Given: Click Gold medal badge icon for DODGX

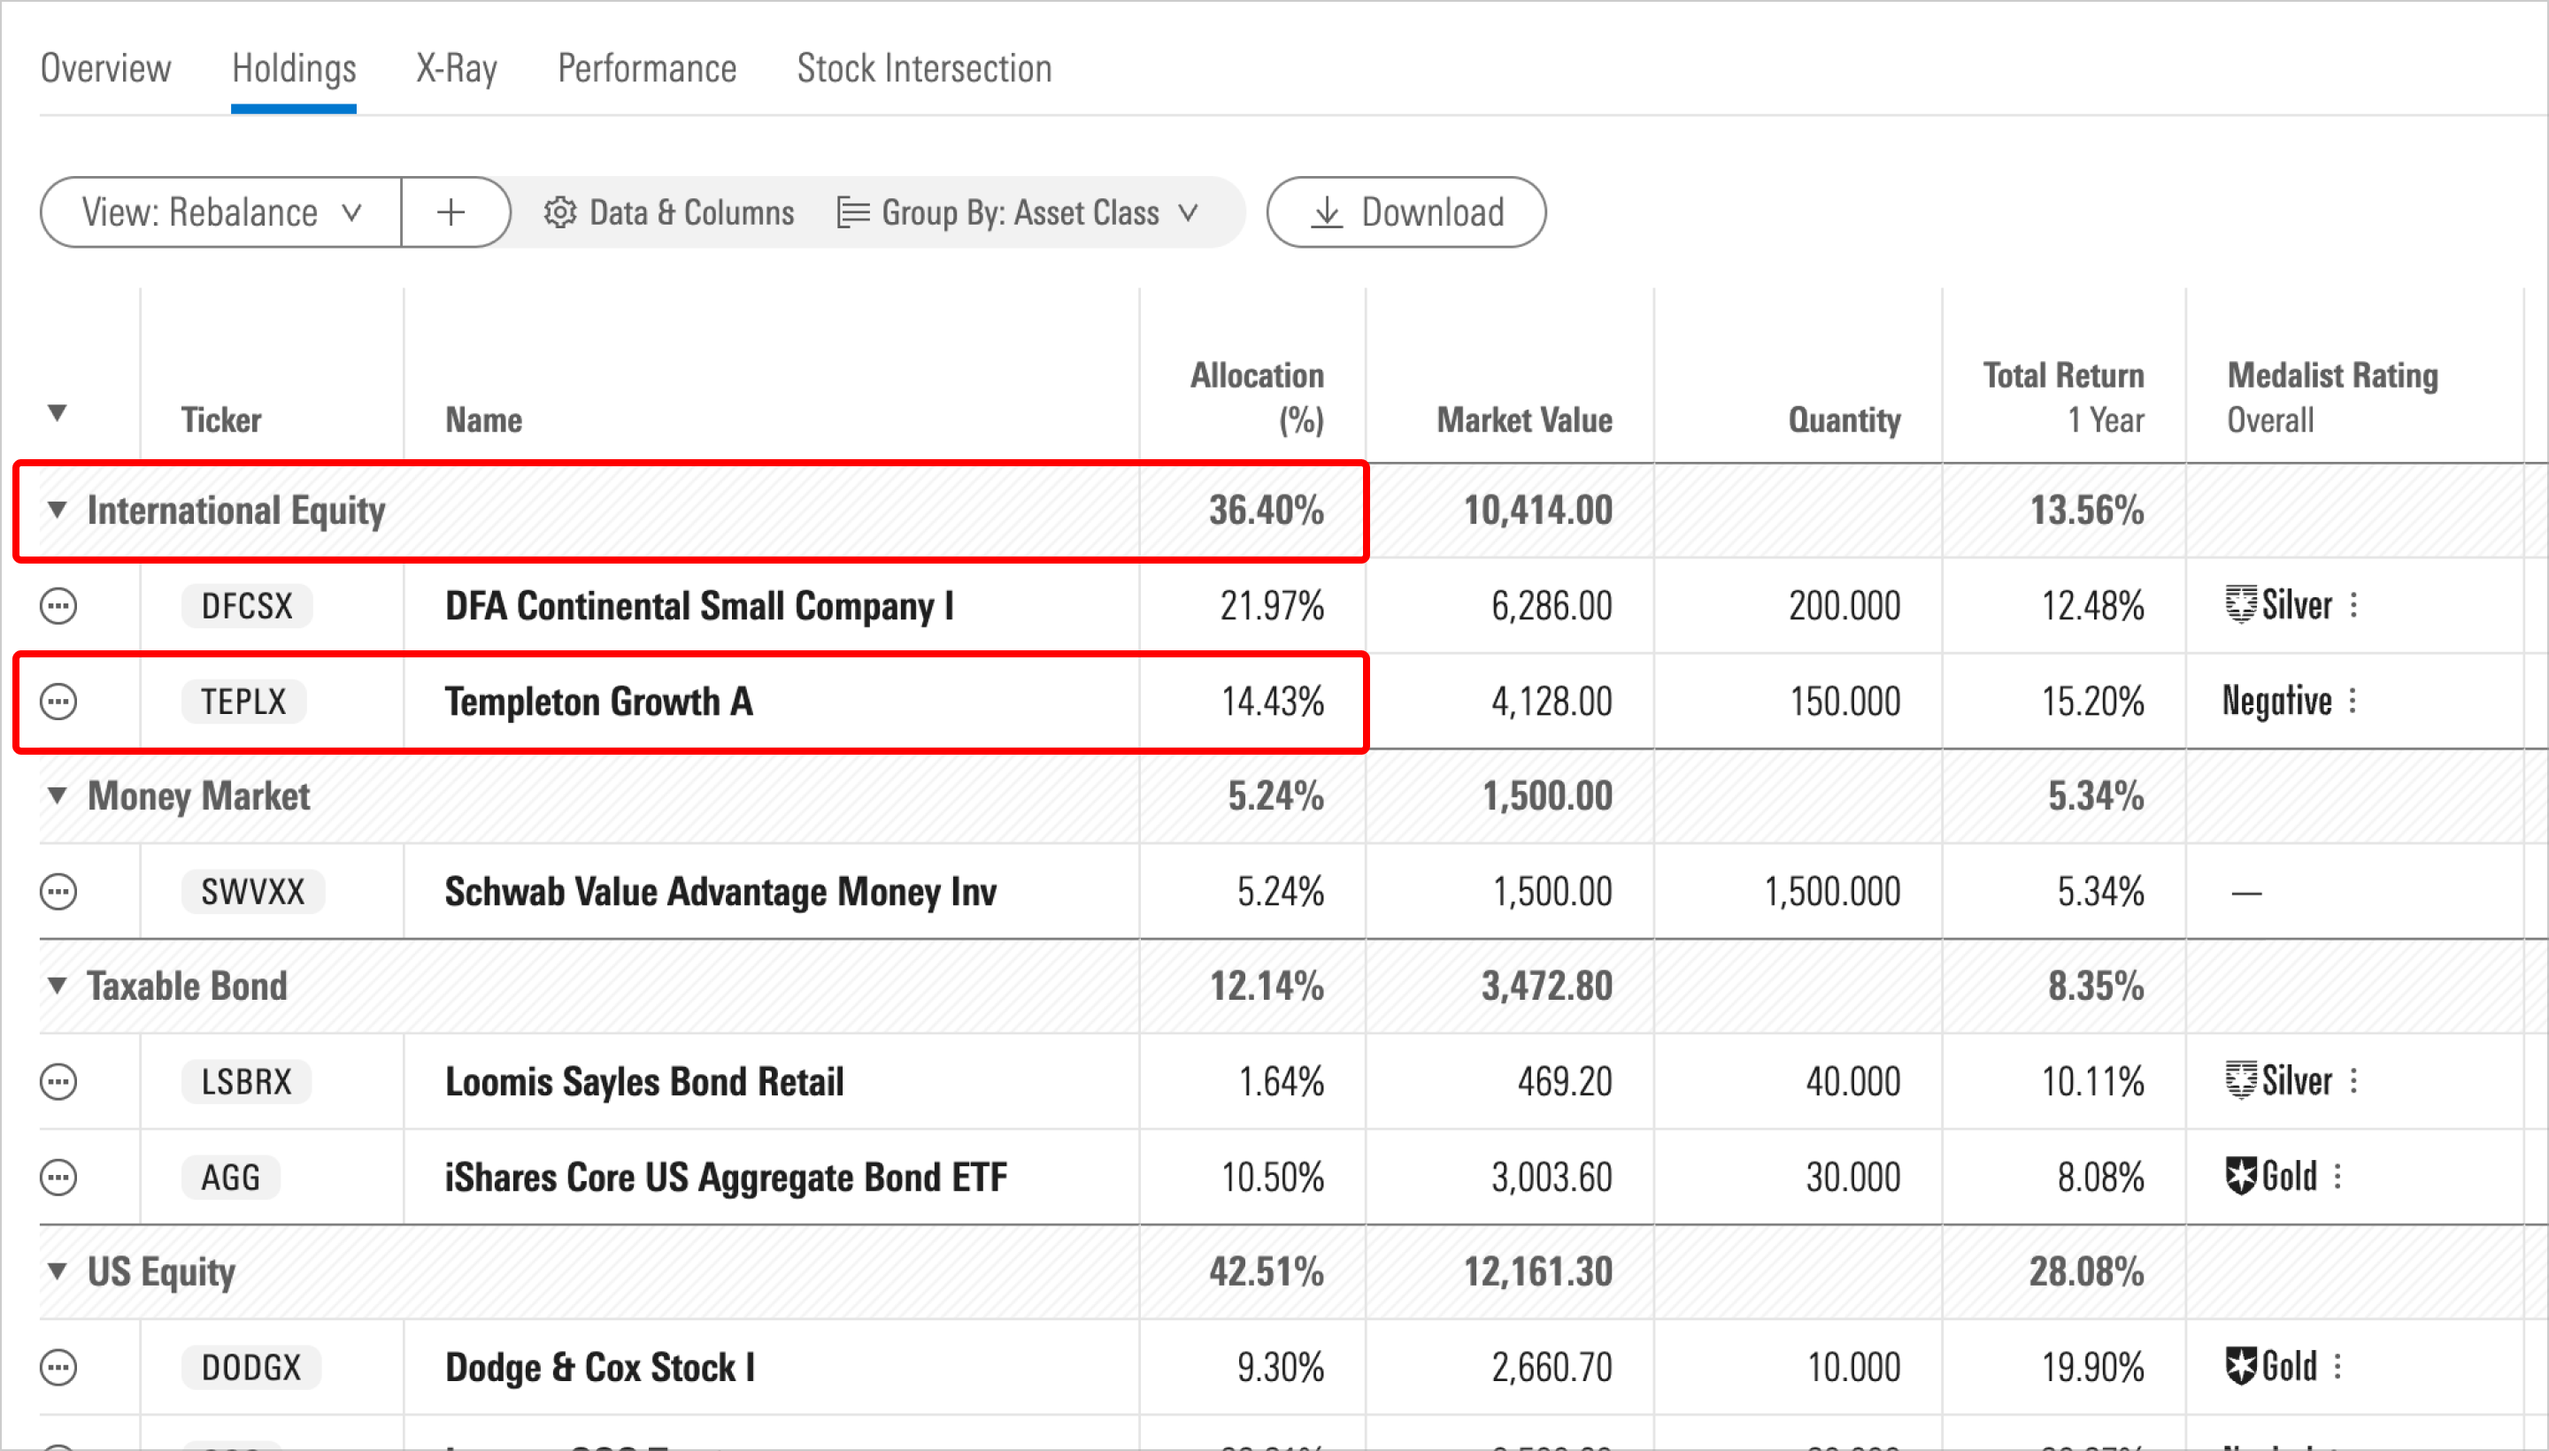Looking at the screenshot, I should [x=2240, y=1366].
